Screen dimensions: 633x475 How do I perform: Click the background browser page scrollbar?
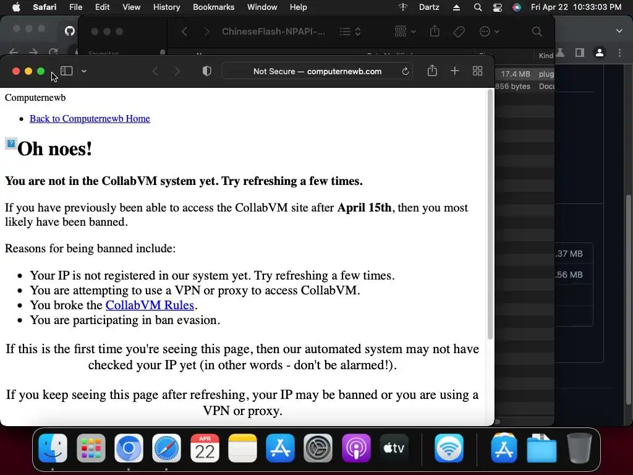click(629, 299)
